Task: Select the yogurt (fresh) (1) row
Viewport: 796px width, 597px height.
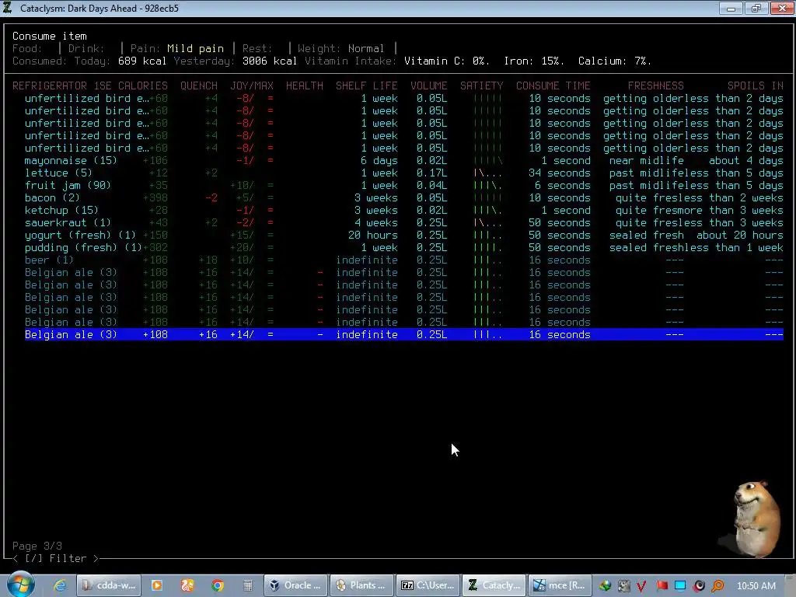Action: coord(403,235)
